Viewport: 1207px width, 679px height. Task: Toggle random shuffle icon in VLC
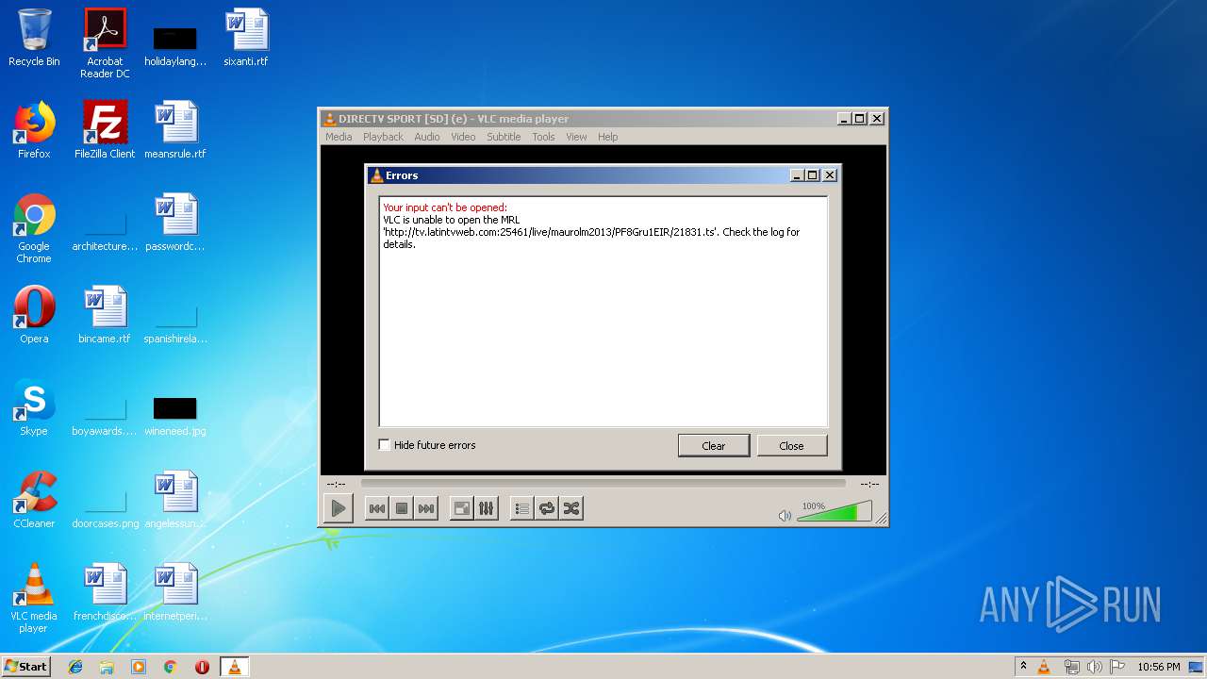(570, 508)
